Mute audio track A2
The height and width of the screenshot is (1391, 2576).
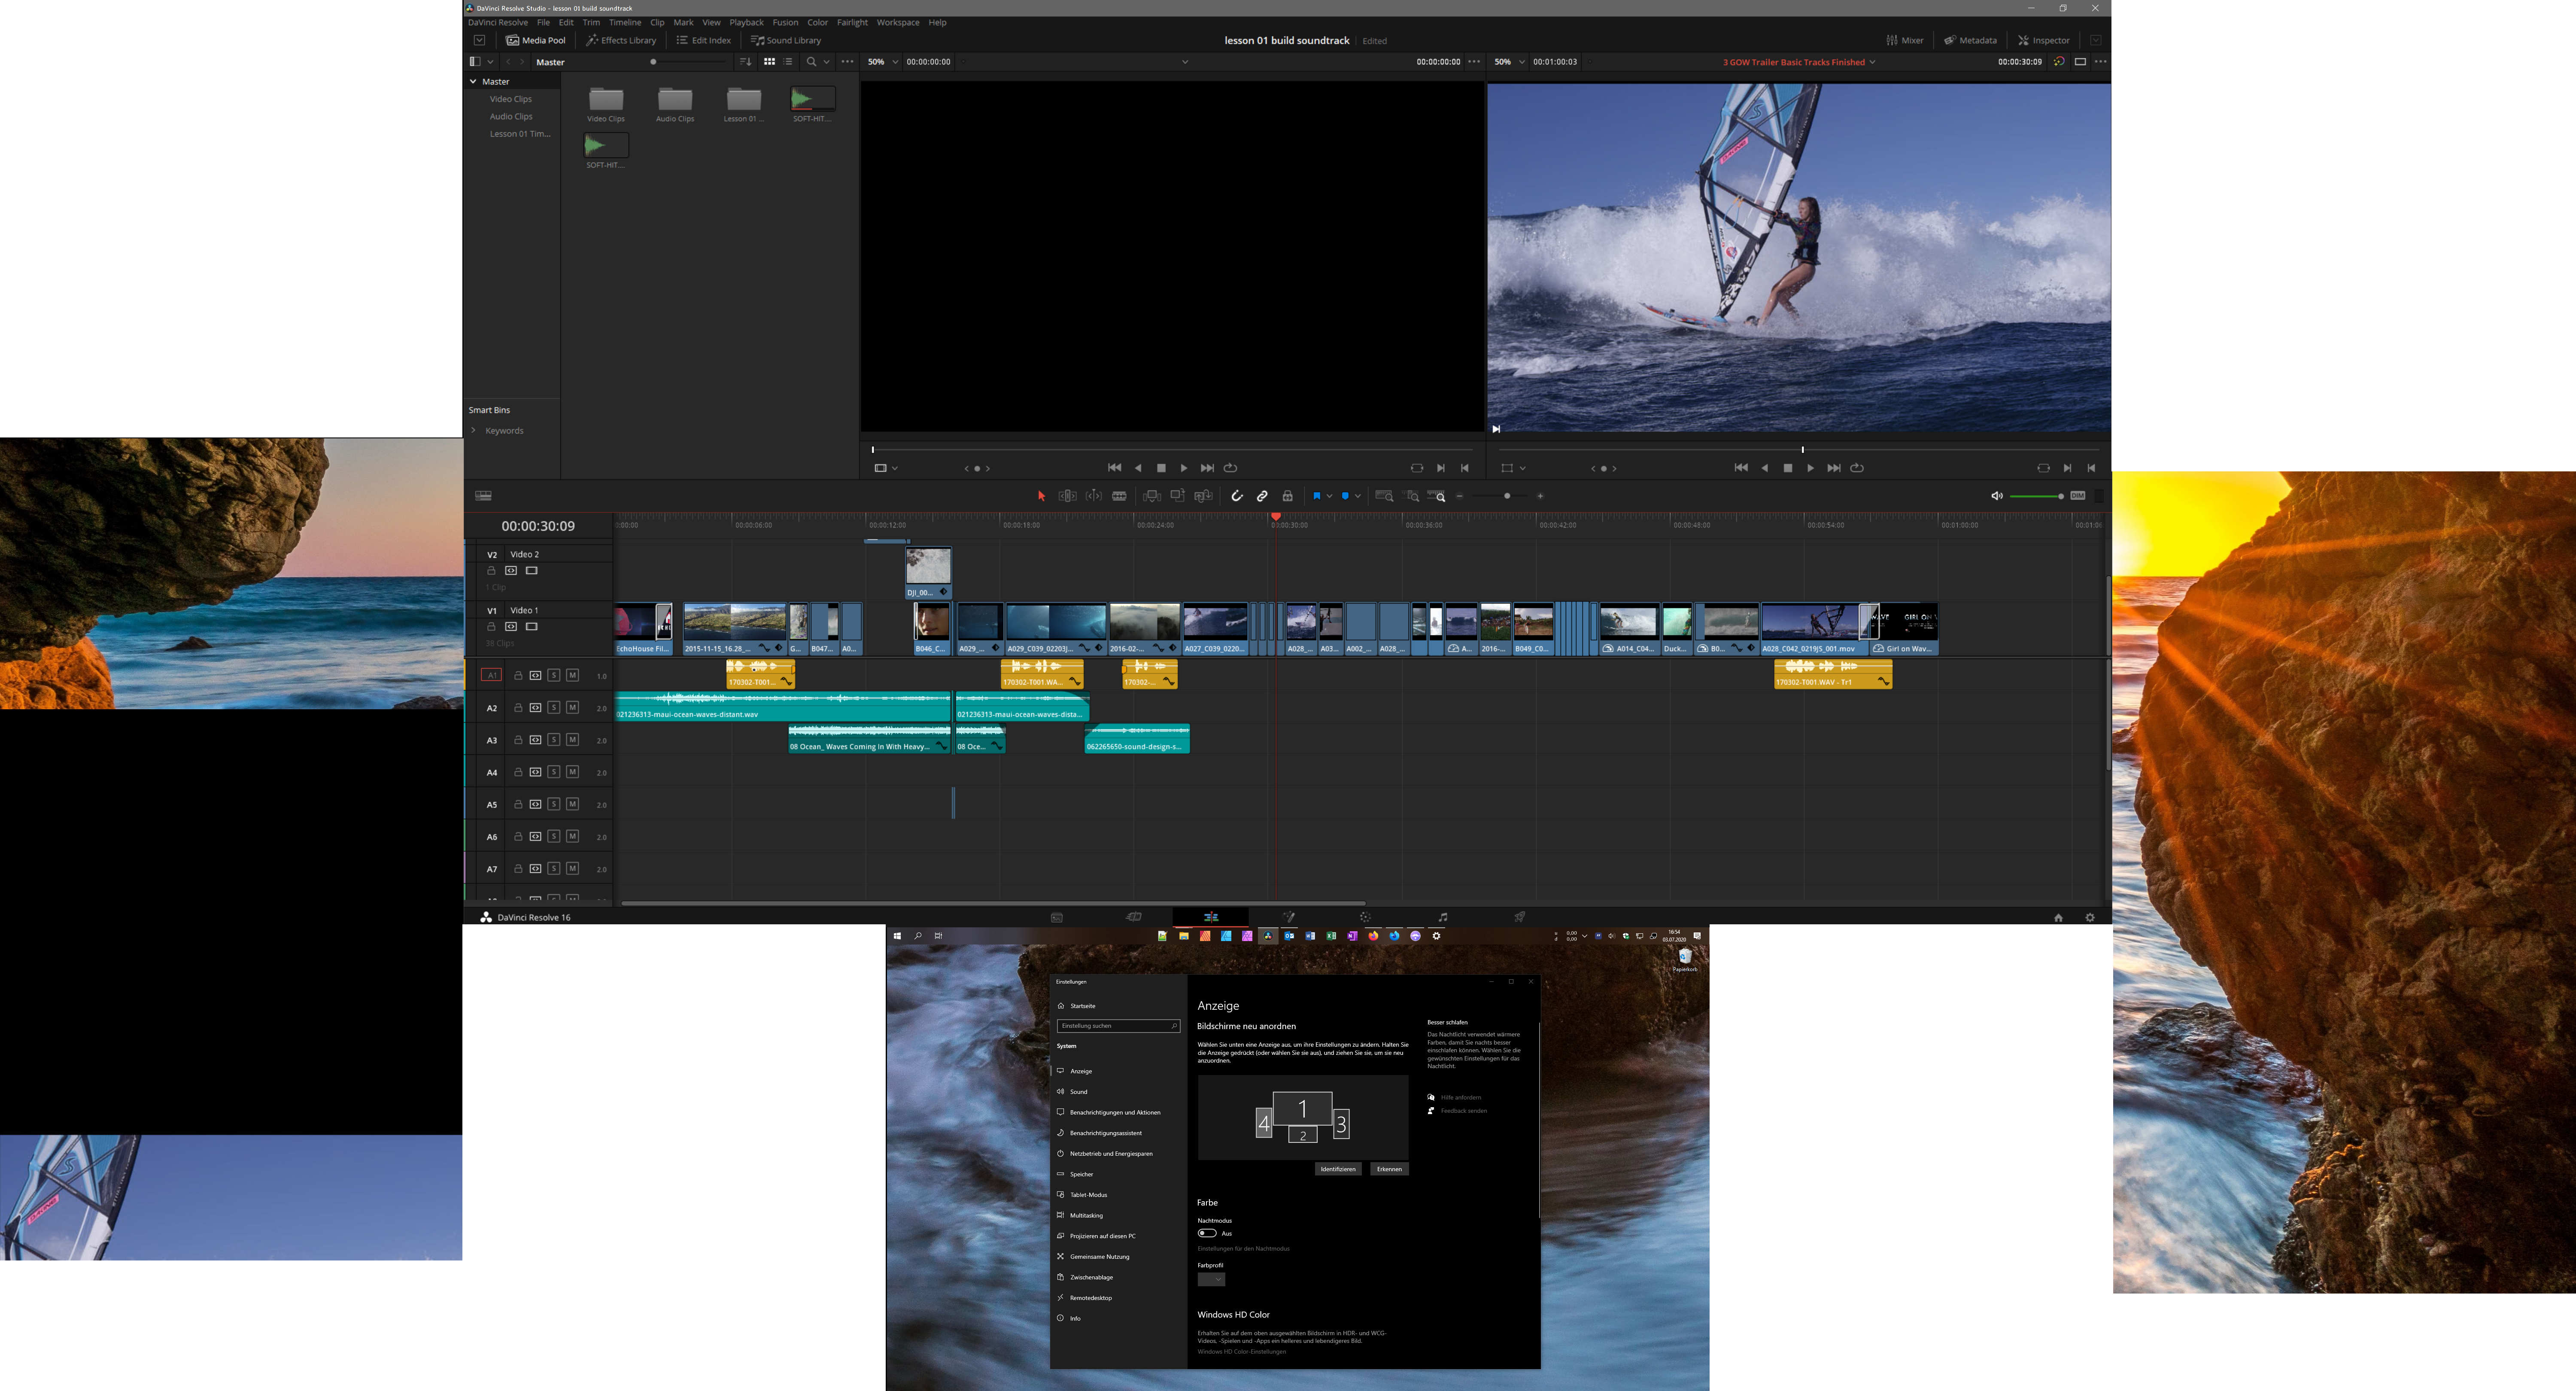[572, 708]
